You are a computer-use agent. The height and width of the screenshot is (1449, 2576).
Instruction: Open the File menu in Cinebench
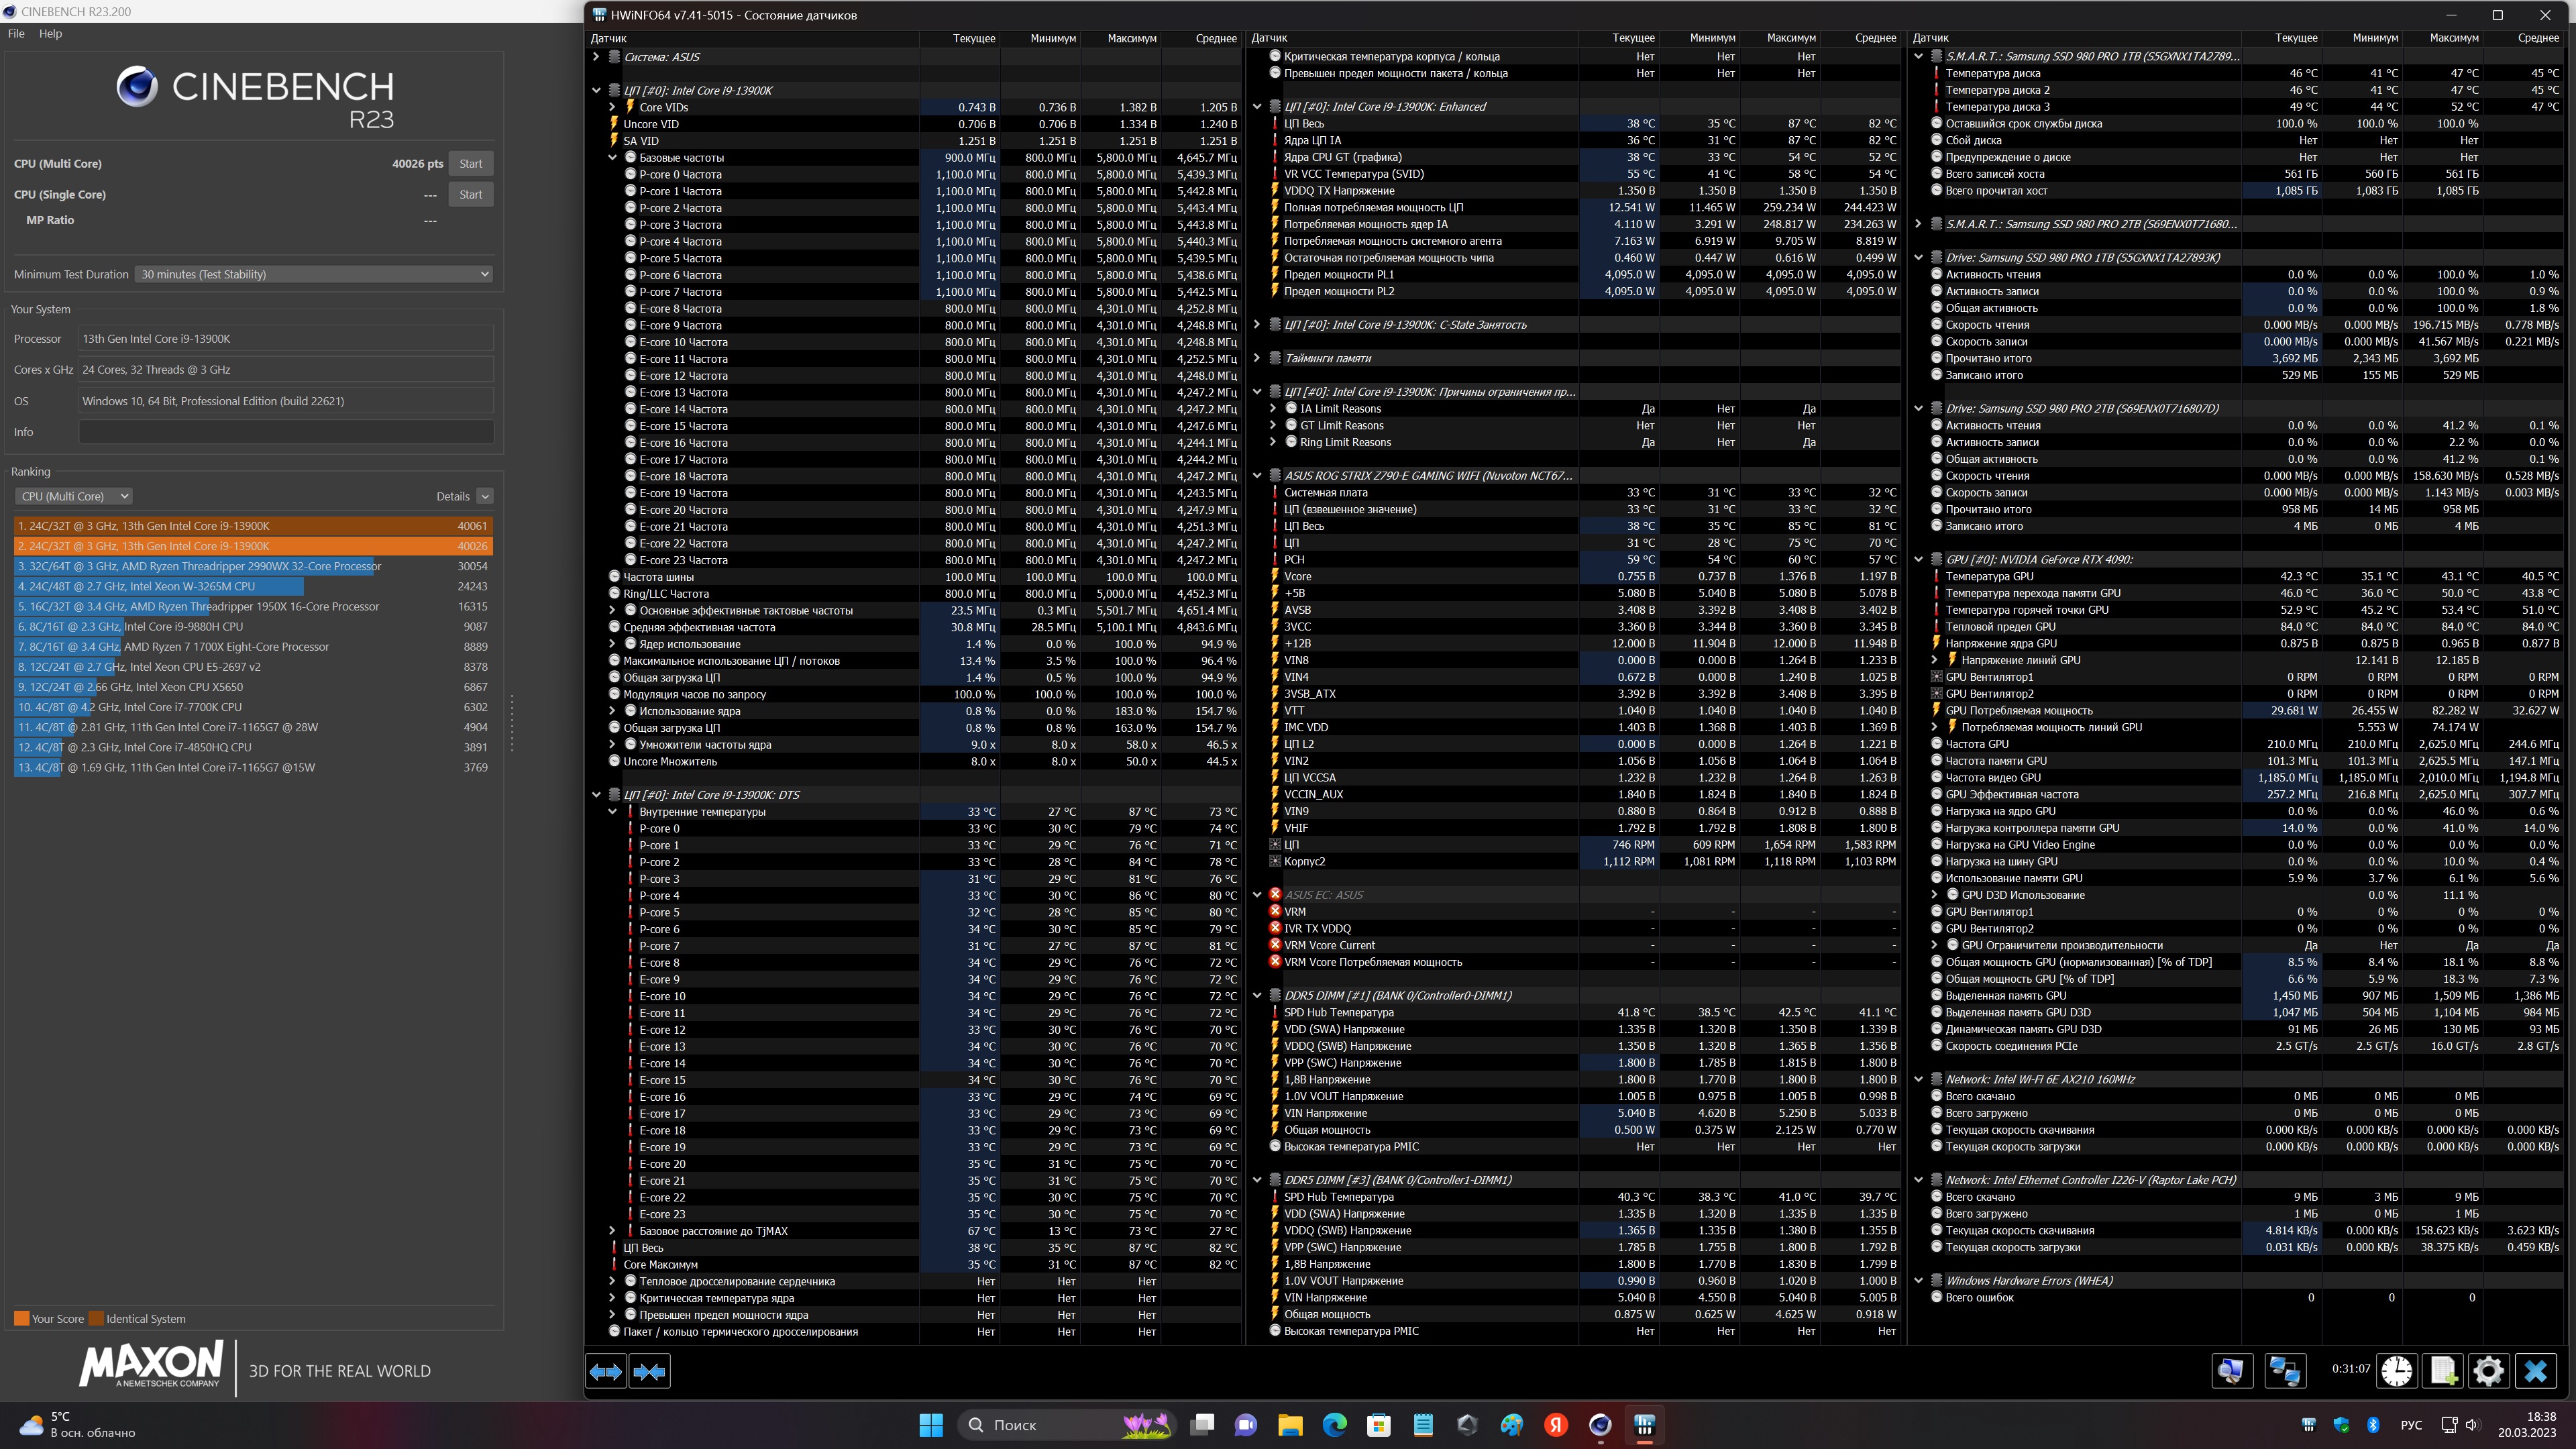coord(16,33)
